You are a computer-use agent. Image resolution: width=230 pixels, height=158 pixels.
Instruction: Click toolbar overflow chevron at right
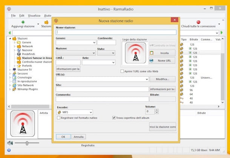click(223, 20)
